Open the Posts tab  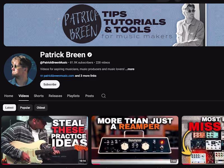(90, 96)
